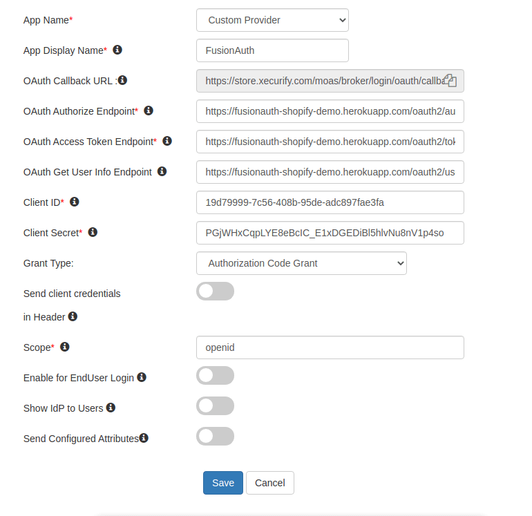Open Grant Type dropdown showing Authorization Code Grant

click(x=302, y=263)
